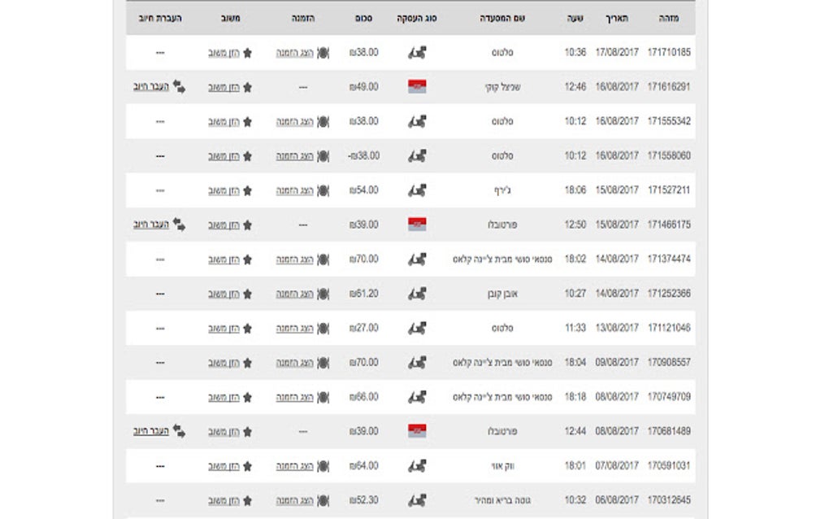Click the feedback star icon for order 171527211
Viewport: 829px width, 519px height.
coord(247,190)
